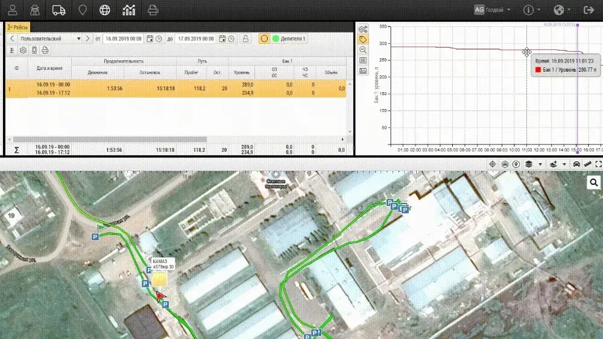This screenshot has height=339, width=603.
Task: Expand the map layers dropdown arrow
Action: tap(540, 164)
